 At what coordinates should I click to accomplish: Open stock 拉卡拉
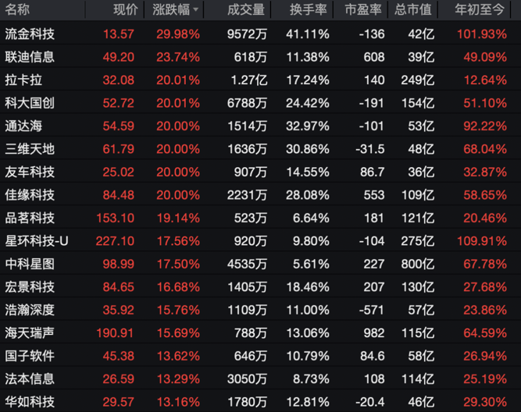coord(23,80)
